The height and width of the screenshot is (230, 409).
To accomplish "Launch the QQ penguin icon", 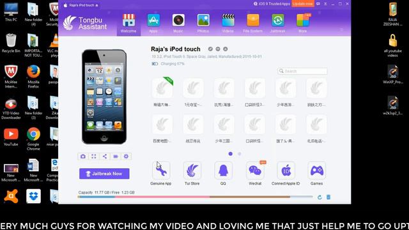I will [223, 171].
